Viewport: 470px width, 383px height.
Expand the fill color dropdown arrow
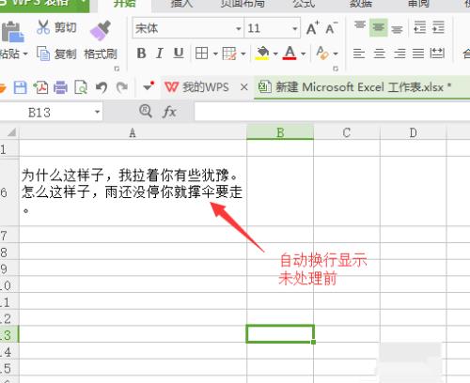(275, 54)
